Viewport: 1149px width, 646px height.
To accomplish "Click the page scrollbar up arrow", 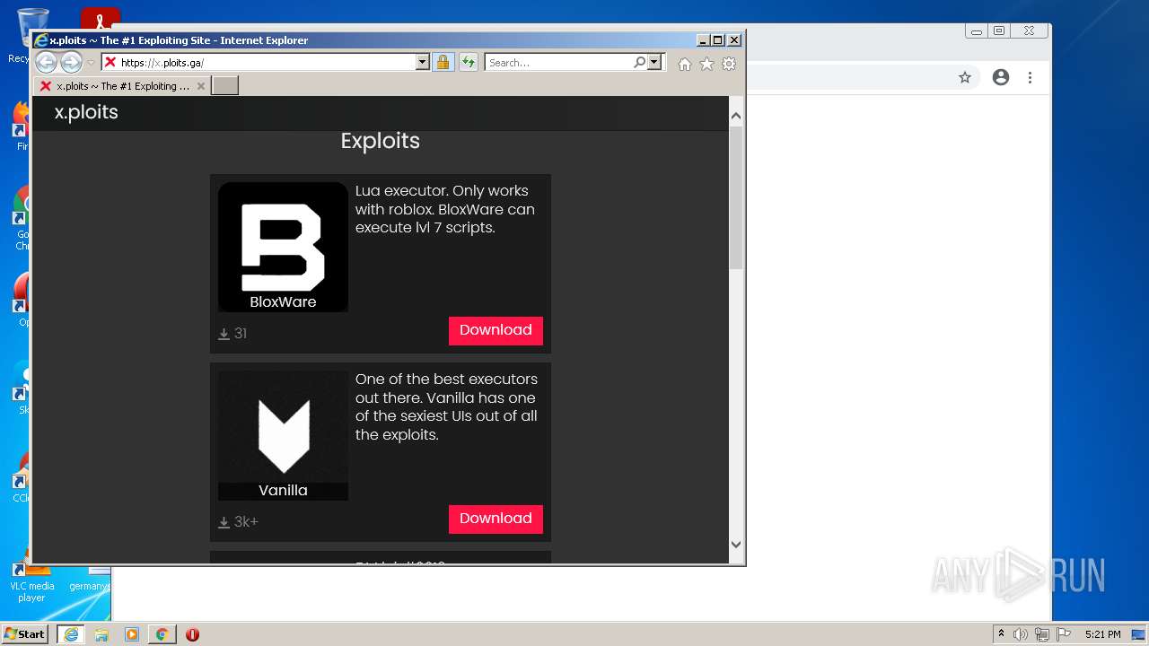I will tap(736, 116).
